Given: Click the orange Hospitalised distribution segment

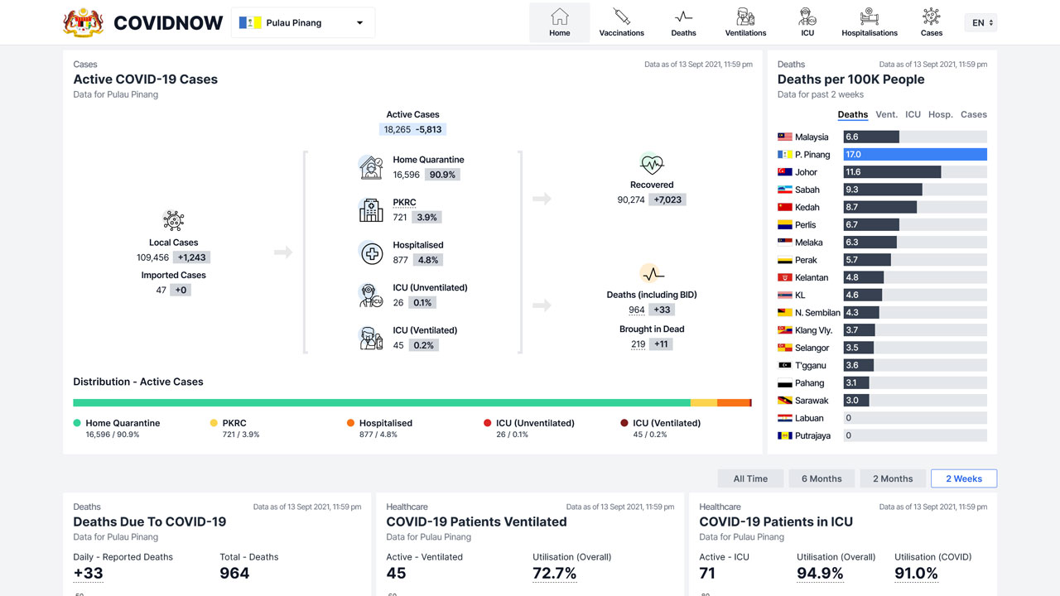Looking at the screenshot, I should 733,403.
